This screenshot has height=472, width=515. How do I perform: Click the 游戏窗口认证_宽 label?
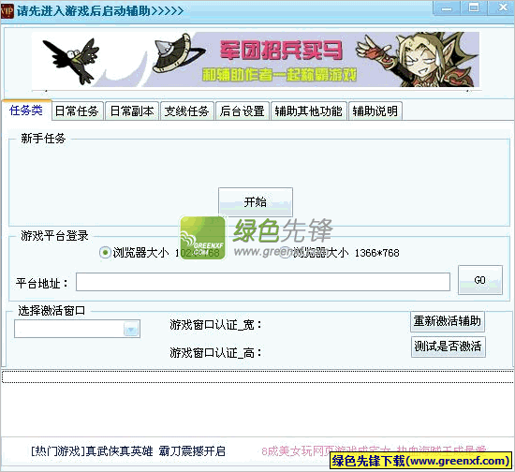pyautogui.click(x=215, y=325)
